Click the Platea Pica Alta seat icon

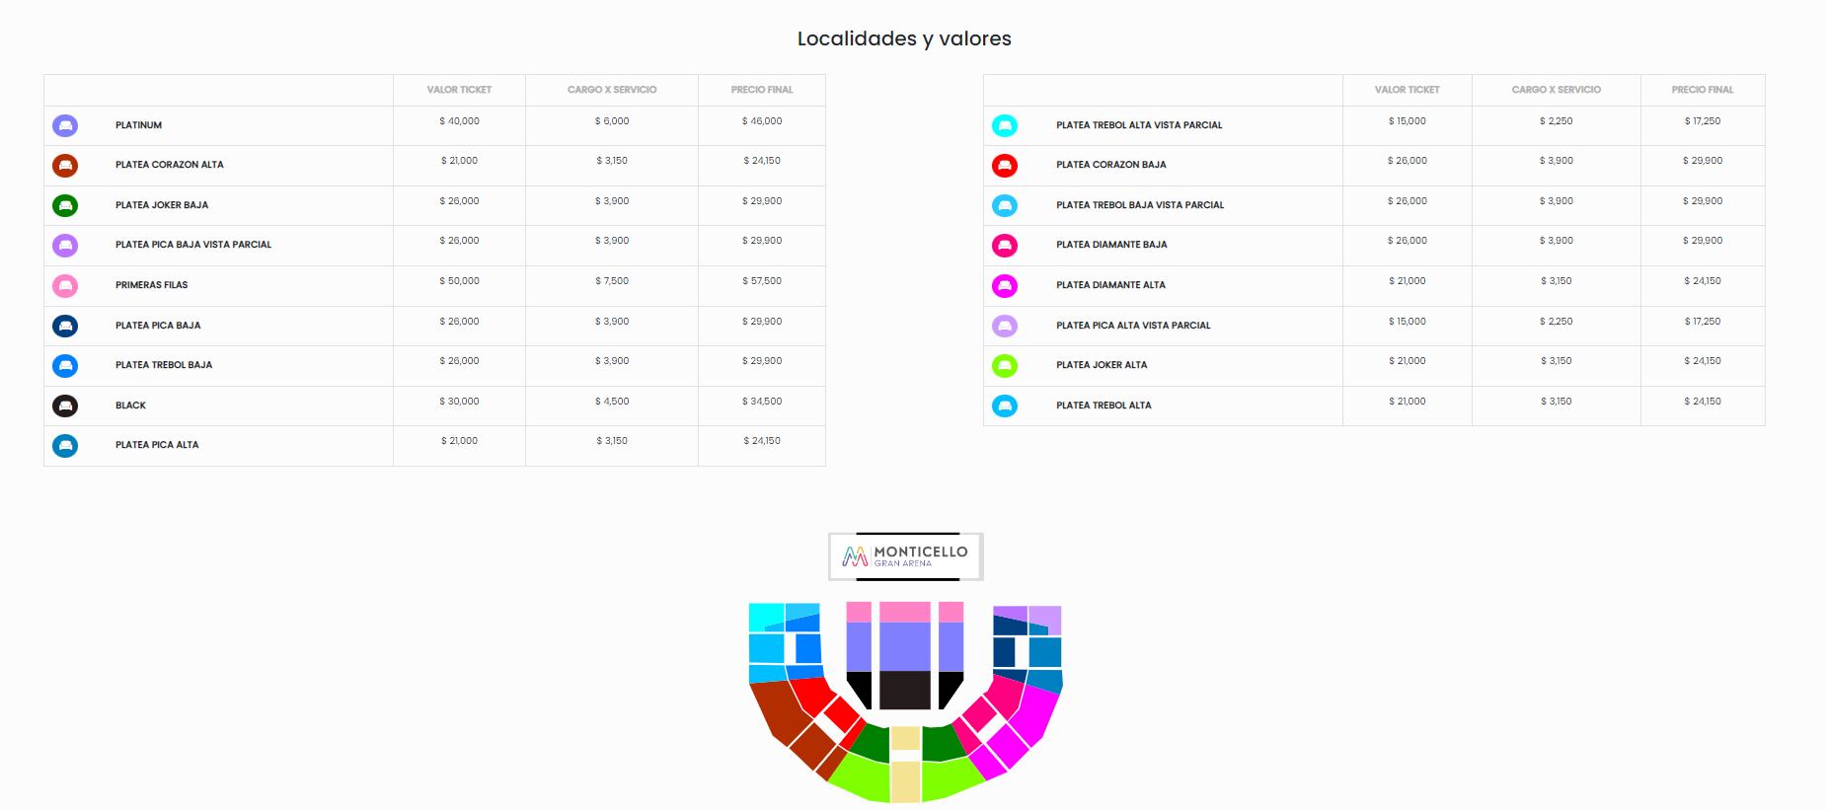(65, 445)
